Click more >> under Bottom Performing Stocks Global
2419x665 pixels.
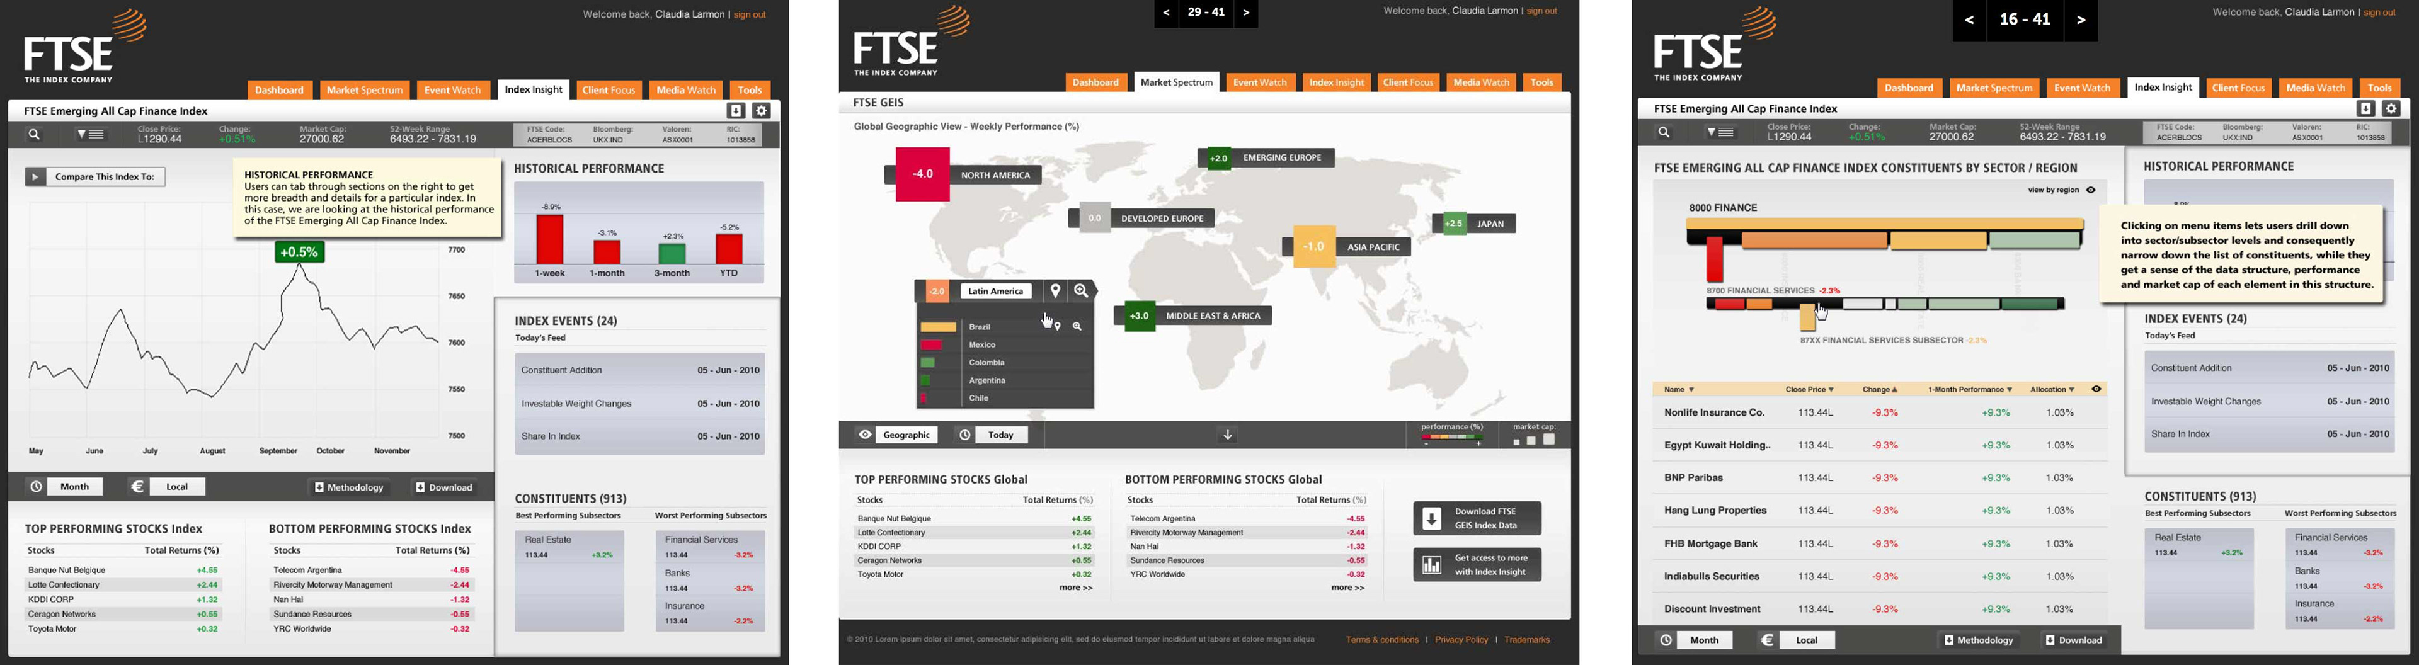(1347, 588)
